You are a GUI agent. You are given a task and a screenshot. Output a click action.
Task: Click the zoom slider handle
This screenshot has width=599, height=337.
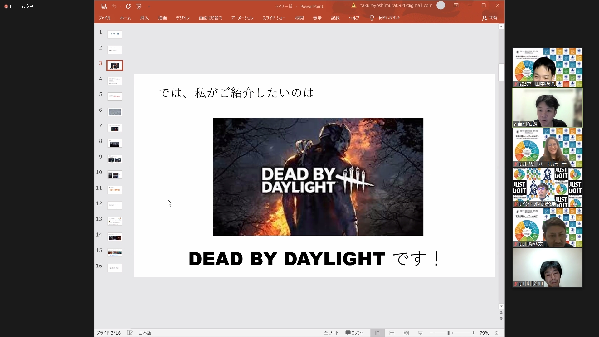point(448,333)
